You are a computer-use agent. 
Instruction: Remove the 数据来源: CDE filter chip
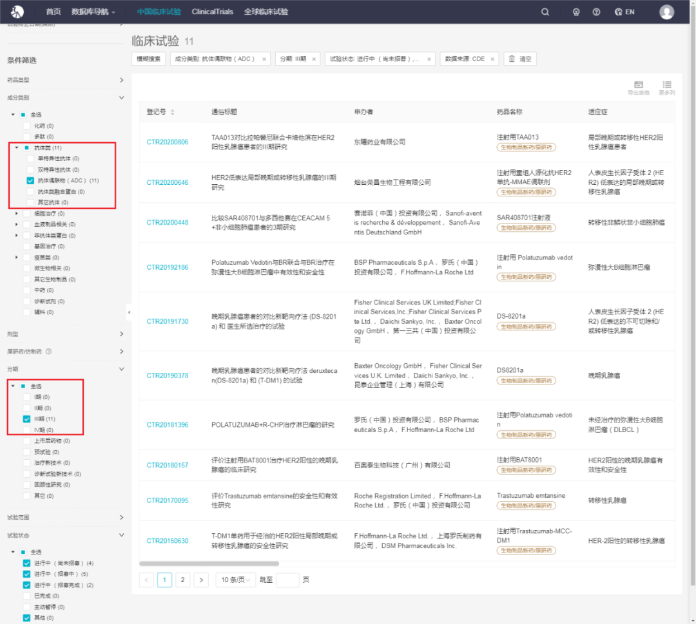[x=492, y=59]
